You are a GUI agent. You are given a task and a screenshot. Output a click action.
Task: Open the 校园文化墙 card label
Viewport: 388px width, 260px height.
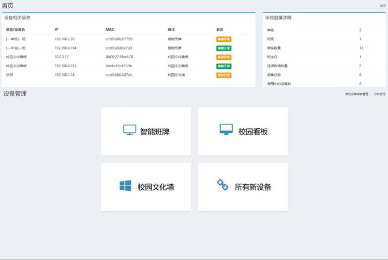point(156,187)
